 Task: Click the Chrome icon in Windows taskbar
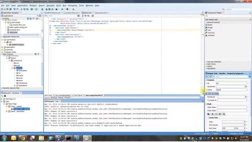point(23,138)
